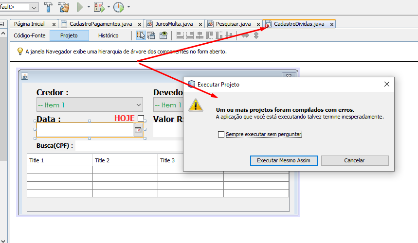Expand the Credor combo box
This screenshot has width=418, height=243.
(90, 104)
